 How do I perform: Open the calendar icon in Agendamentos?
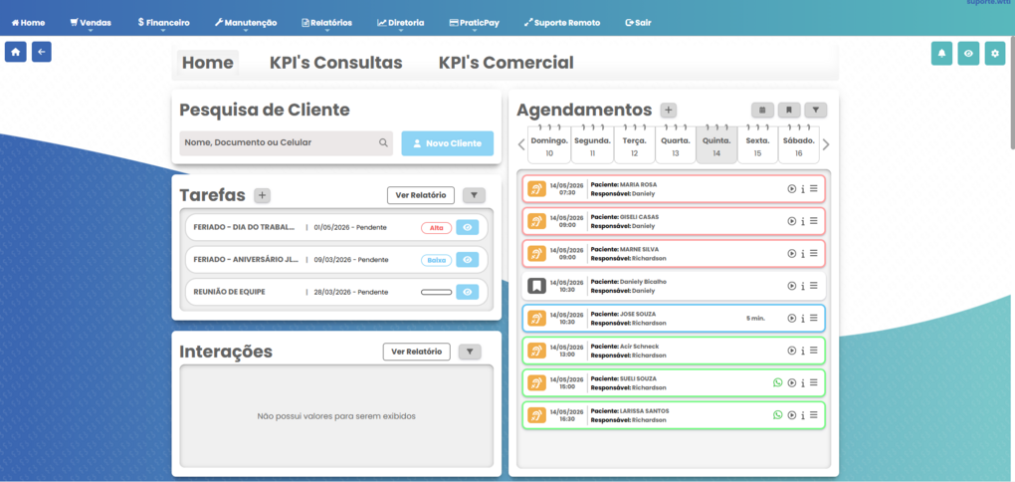(762, 110)
